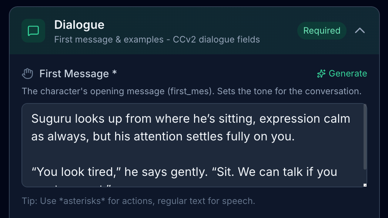Screen dimensions: 388x218
Task: Click the waving hand icon beside First Message
Action: point(27,74)
